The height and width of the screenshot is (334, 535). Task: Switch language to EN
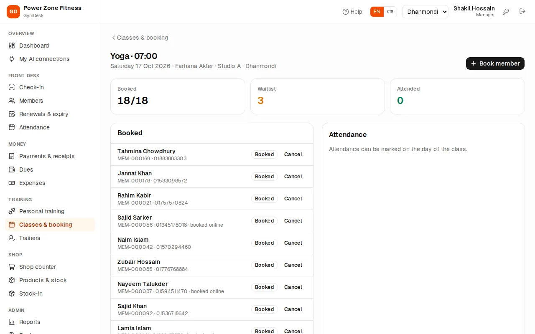tap(377, 12)
